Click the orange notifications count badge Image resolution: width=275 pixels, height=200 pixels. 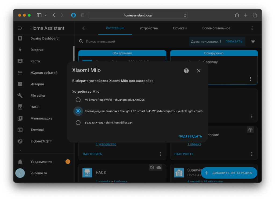tap(68, 162)
